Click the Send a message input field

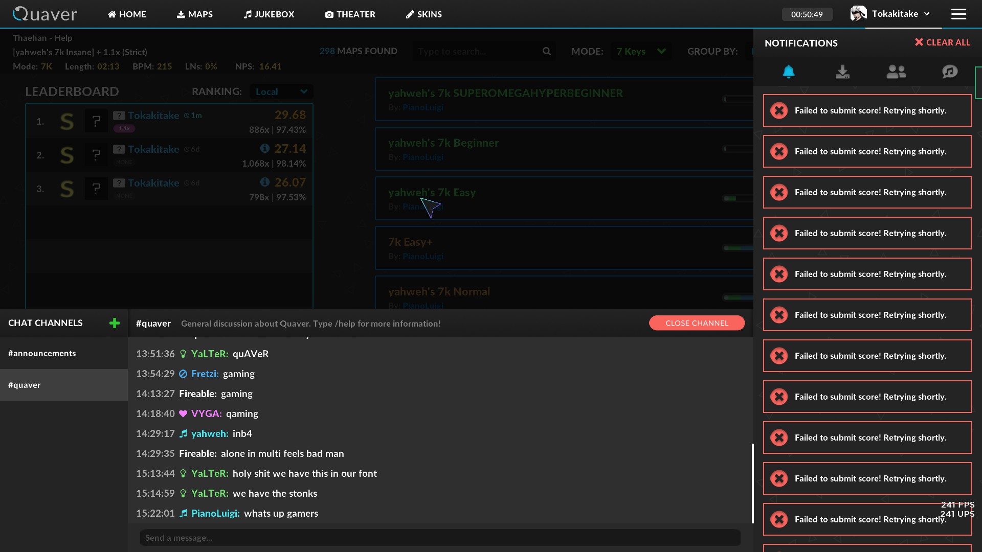(440, 538)
